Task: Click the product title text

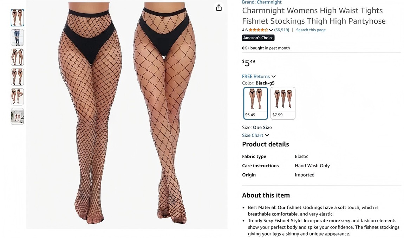Action: [x=313, y=16]
